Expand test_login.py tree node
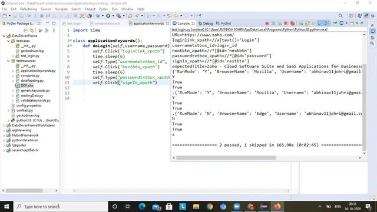This screenshot has height=212, width=377. click(x=13, y=56)
